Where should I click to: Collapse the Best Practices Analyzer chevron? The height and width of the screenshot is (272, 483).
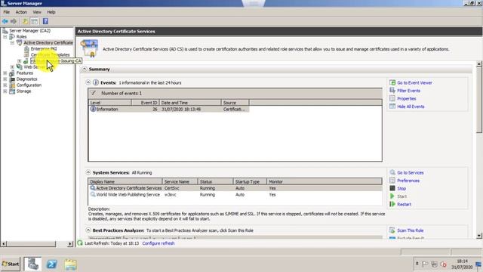pyautogui.click(x=88, y=230)
